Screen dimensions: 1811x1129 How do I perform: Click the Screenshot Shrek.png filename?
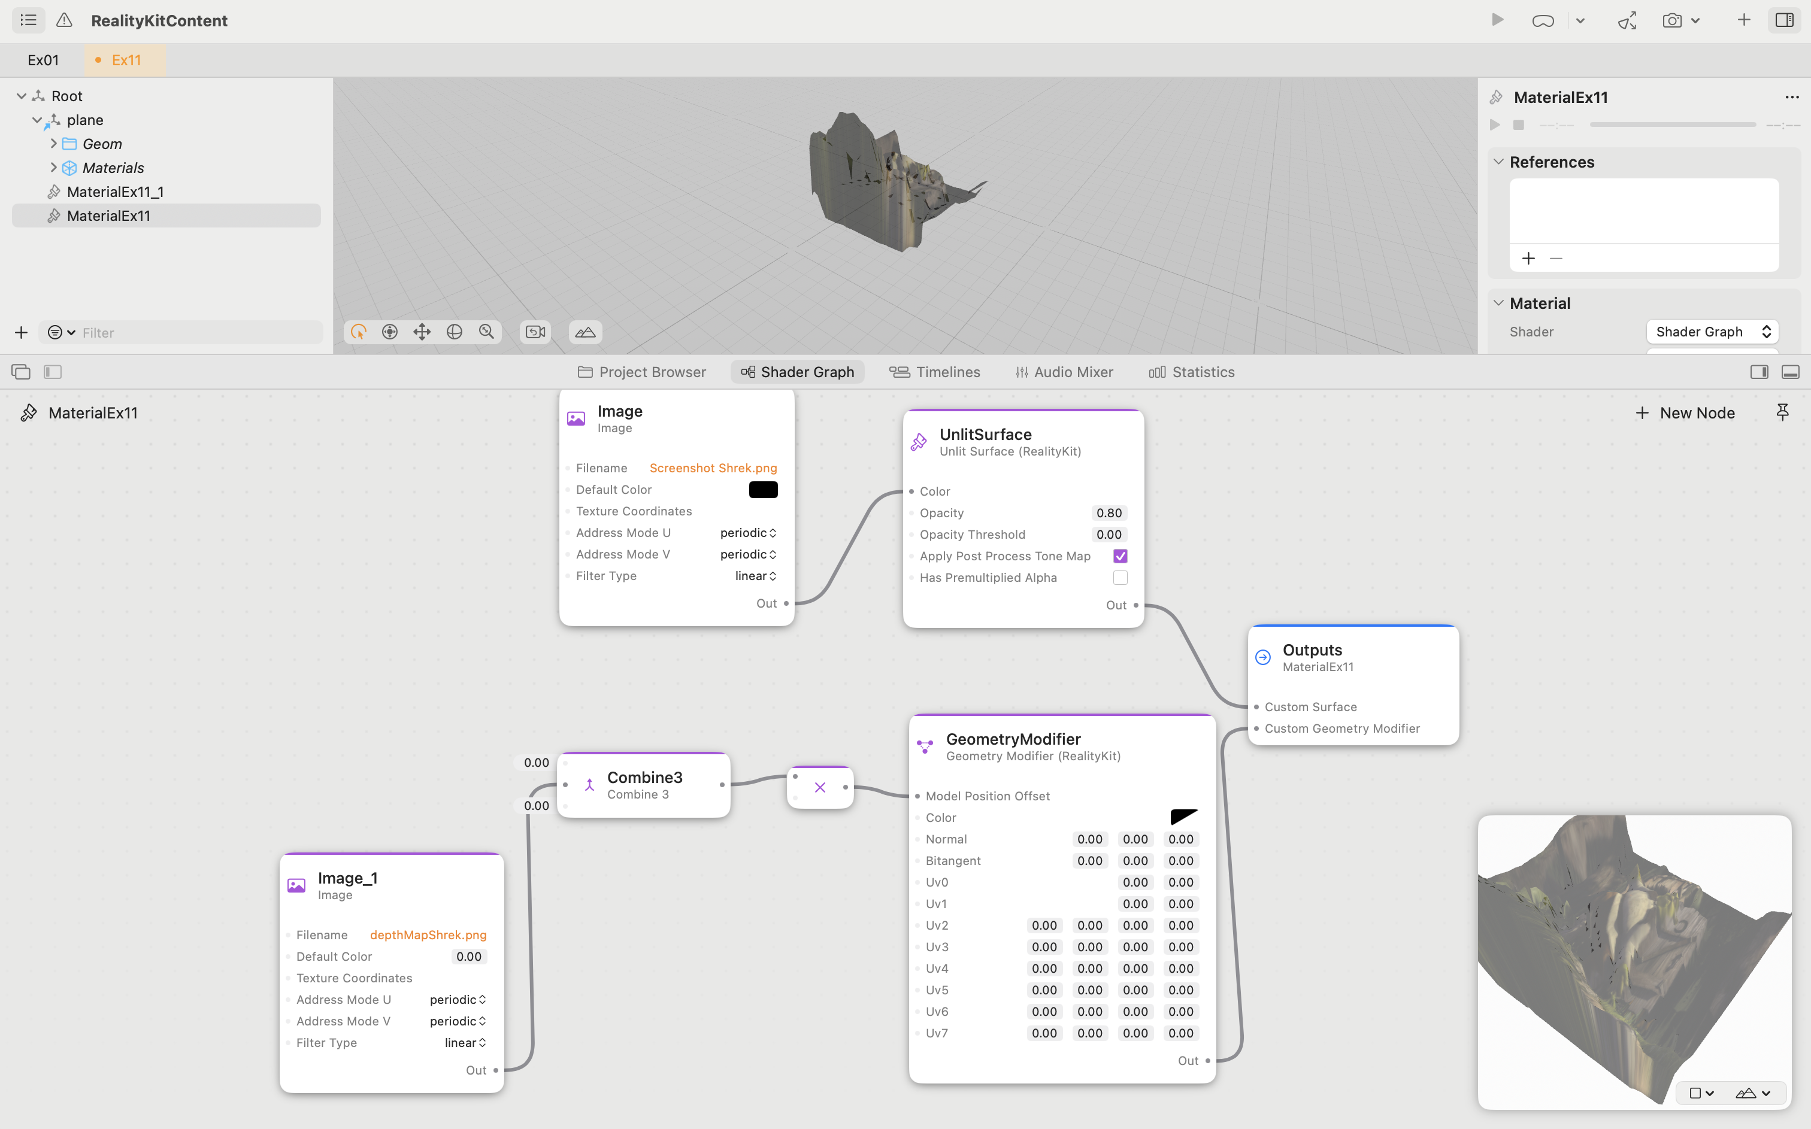coord(713,468)
